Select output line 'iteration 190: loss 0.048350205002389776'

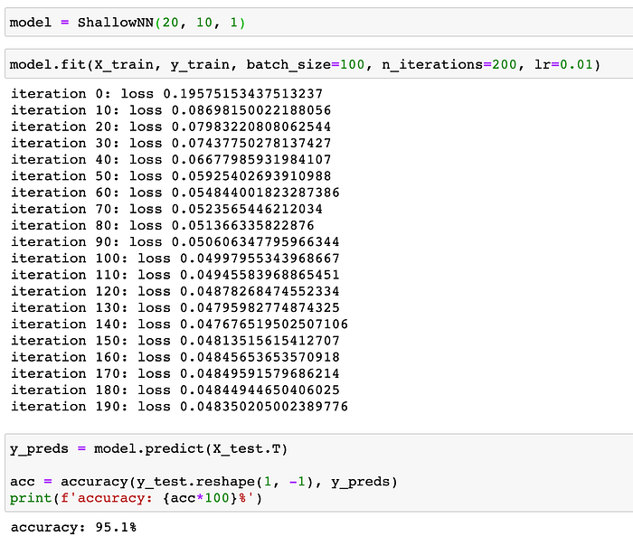(x=179, y=407)
